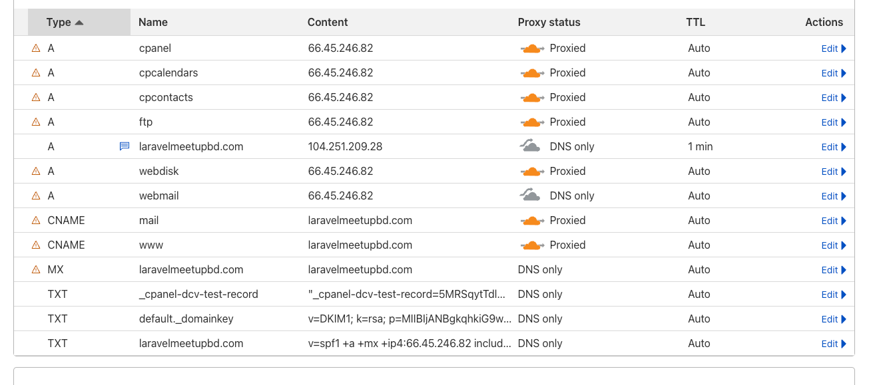Click the warning triangle next to ftp record
This screenshot has height=385, width=881.
coord(36,122)
